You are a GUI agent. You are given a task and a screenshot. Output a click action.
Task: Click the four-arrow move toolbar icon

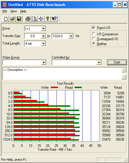click(41, 19)
